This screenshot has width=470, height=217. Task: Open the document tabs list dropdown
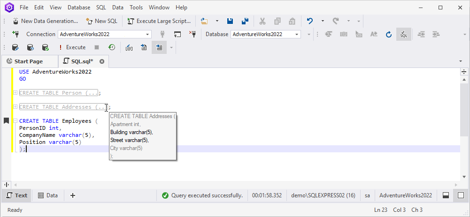point(461,61)
